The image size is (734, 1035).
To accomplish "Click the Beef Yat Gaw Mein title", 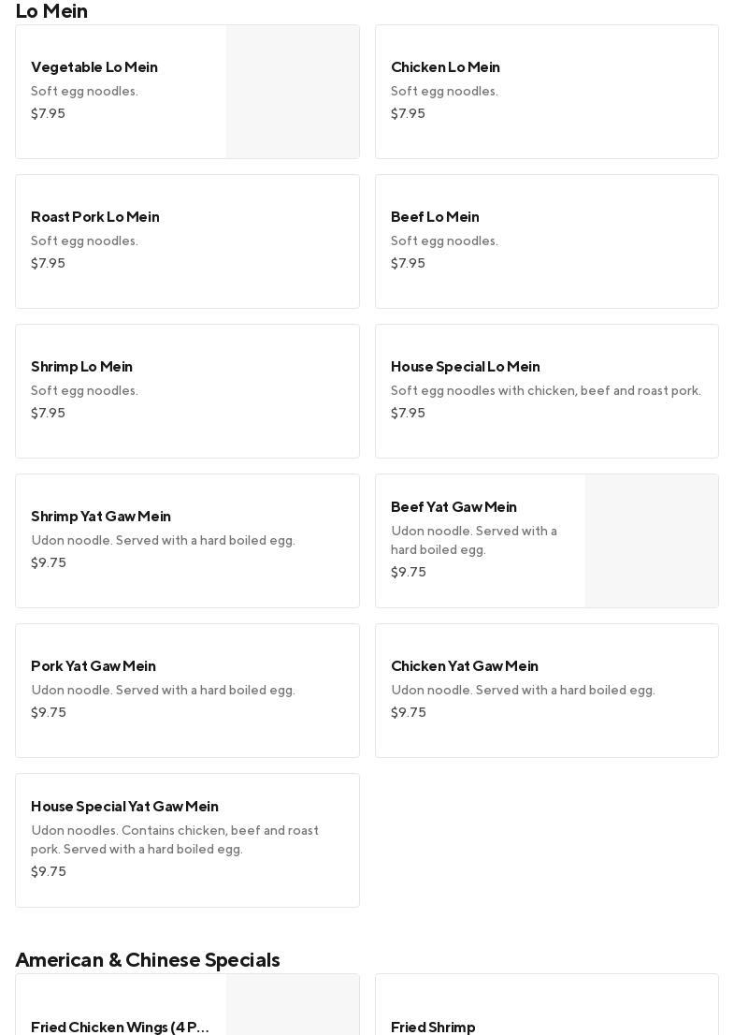I will [453, 507].
